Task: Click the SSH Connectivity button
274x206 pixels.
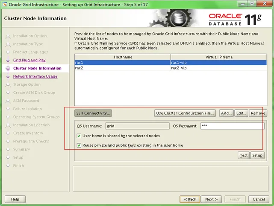Action: point(93,113)
